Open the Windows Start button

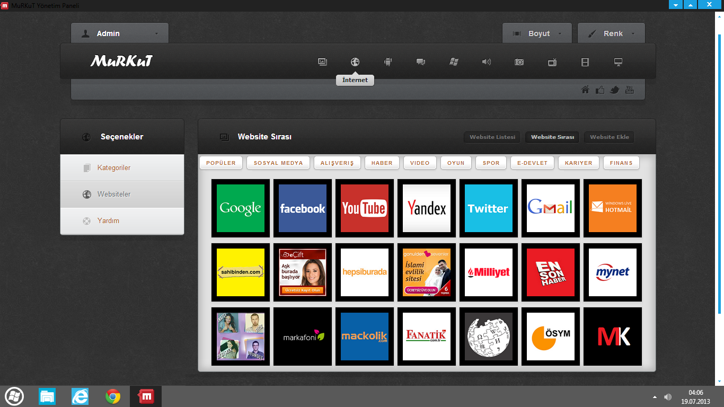click(x=14, y=396)
